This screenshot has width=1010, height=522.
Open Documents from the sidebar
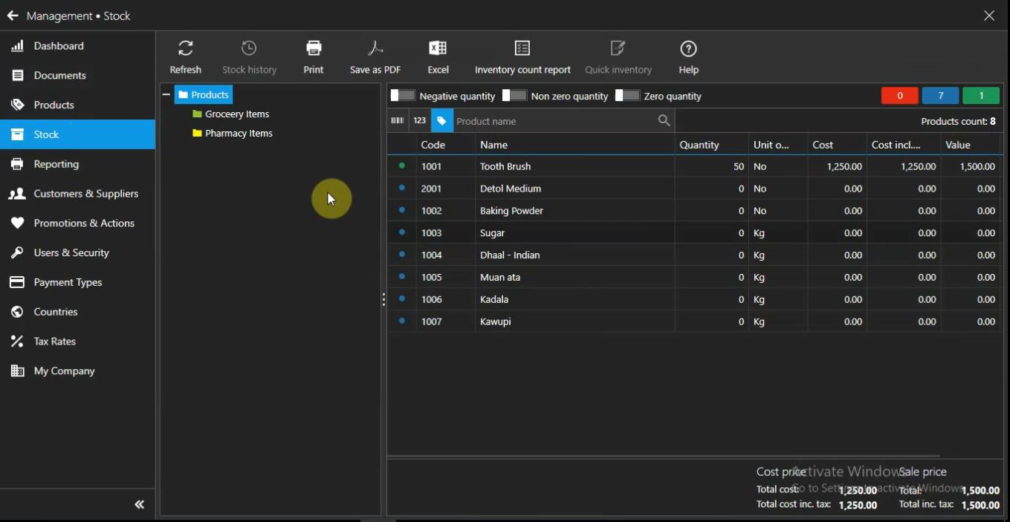[78, 76]
